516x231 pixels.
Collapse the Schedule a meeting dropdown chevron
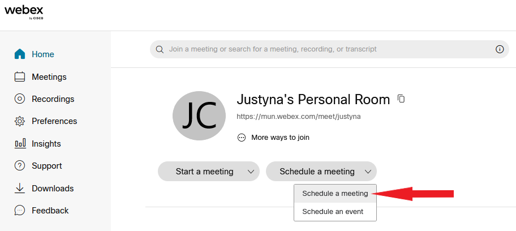point(368,172)
